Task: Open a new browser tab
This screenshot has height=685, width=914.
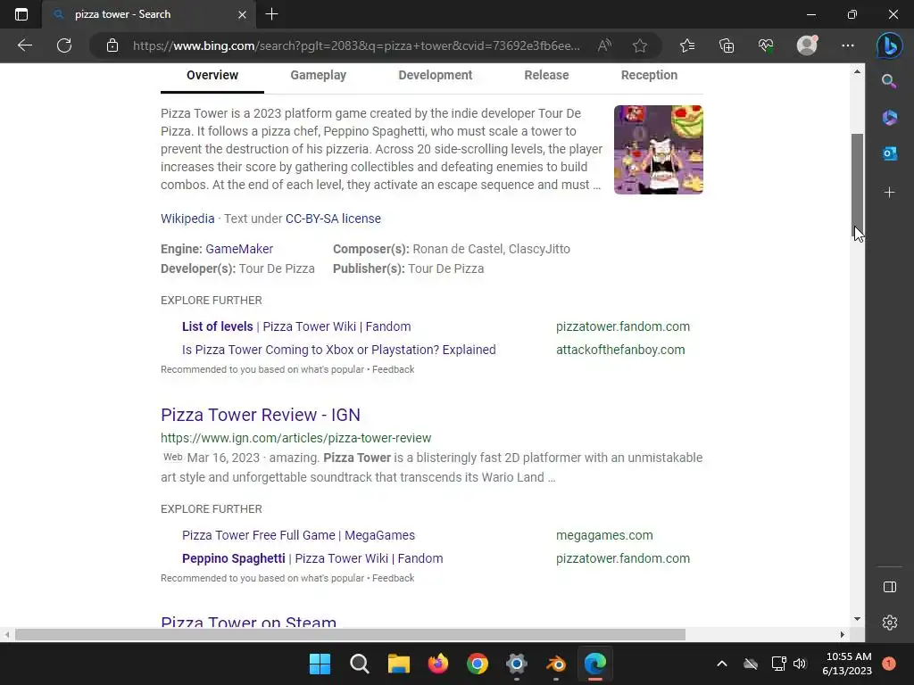Action: (x=271, y=14)
